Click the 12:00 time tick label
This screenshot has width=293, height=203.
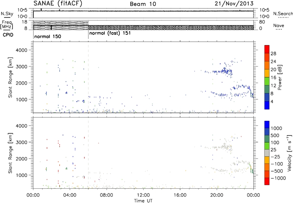pos(143,195)
